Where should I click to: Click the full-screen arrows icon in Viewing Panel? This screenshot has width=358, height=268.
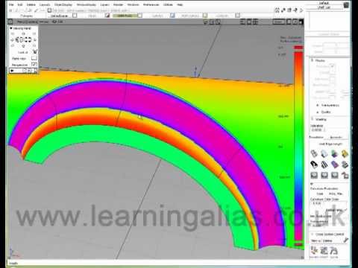(28, 39)
